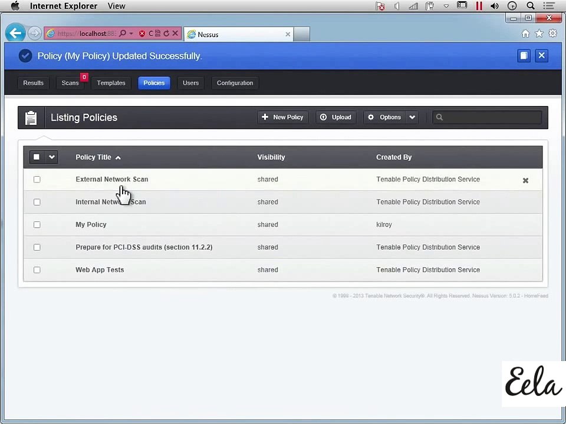Close the Nessus browser tab

tap(288, 34)
